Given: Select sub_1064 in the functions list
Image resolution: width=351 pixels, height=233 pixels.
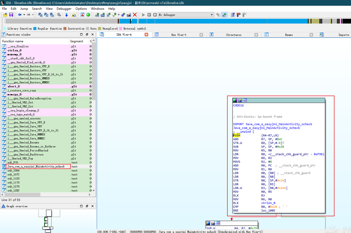Looking at the screenshot, I should pos(13,171).
